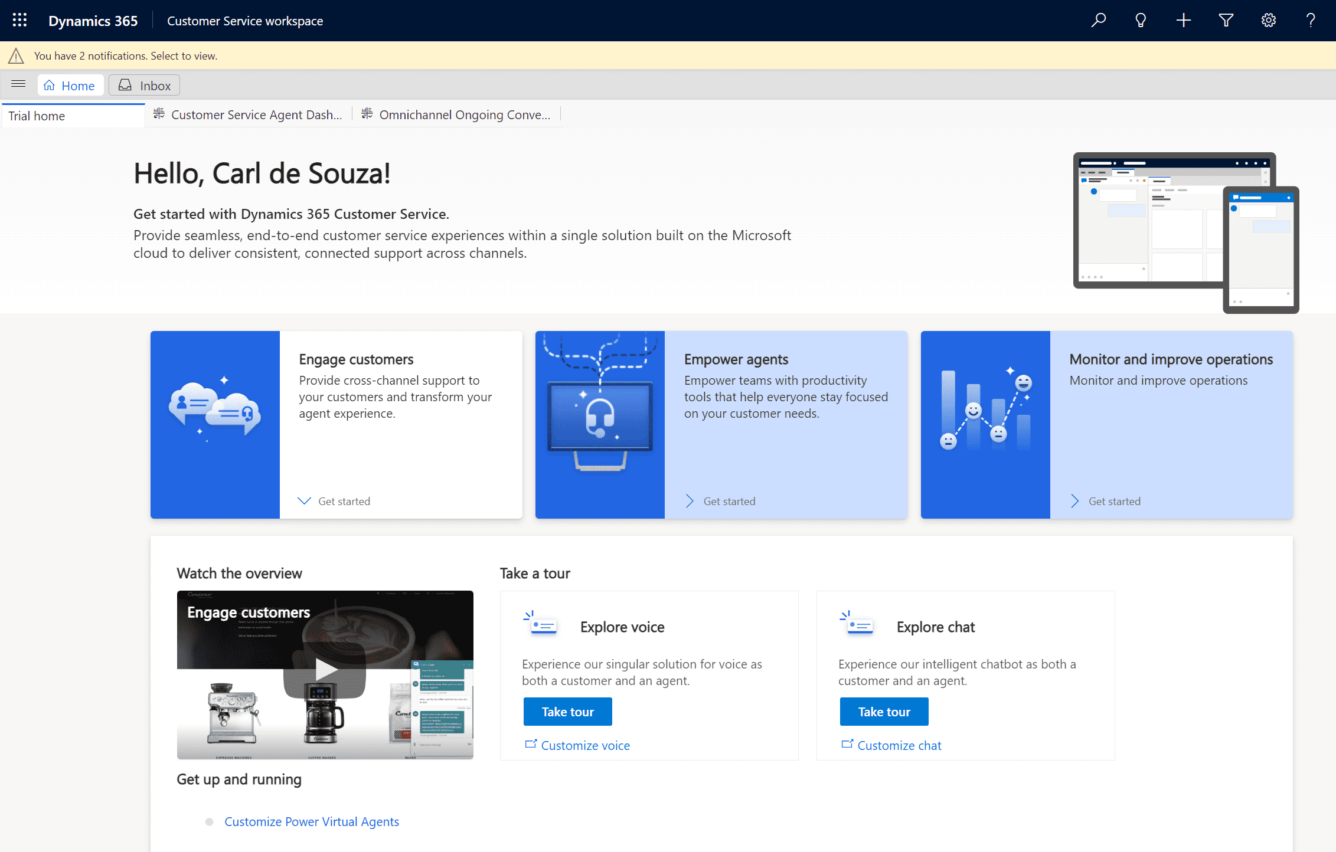Switch to the Home session tab
Viewport: 1336px width, 852px height.
coord(71,86)
